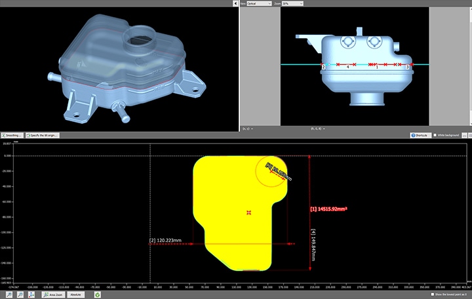Click the red centroid cross marker
The width and height of the screenshot is (472, 299).
click(x=248, y=212)
